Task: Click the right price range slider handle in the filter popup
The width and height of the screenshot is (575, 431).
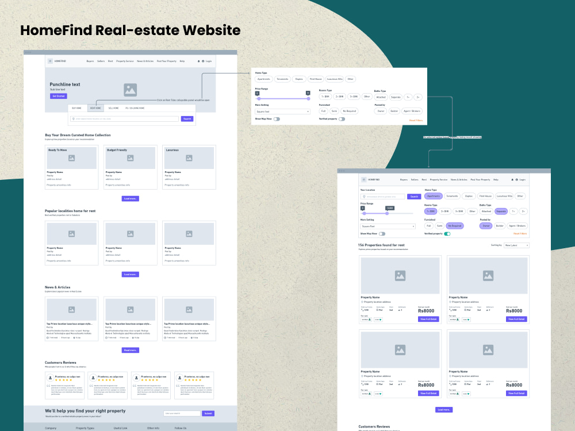Action: pos(308,99)
